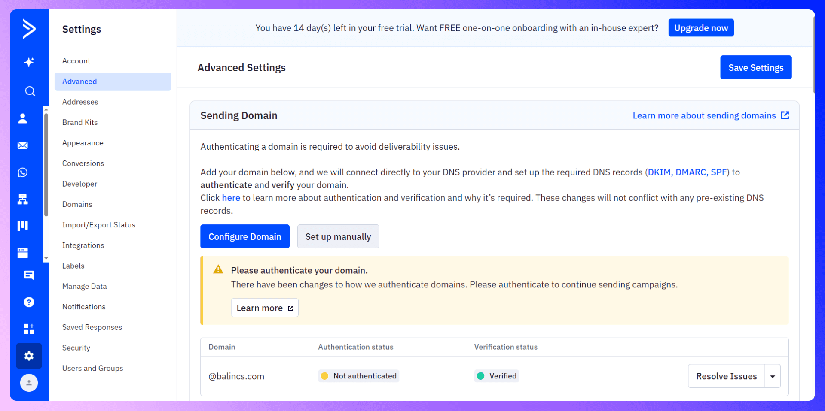Open the AI sparkle icon in sidebar

(29, 62)
